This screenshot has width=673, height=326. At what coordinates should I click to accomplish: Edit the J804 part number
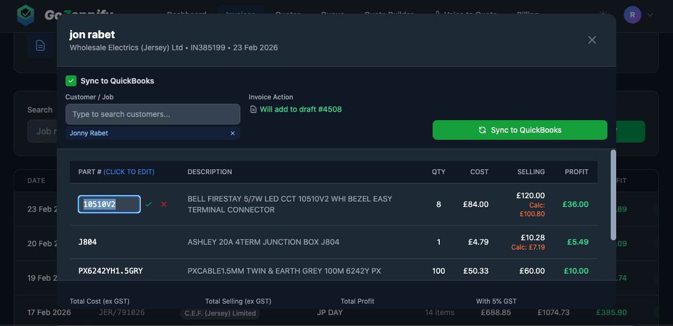tap(88, 242)
